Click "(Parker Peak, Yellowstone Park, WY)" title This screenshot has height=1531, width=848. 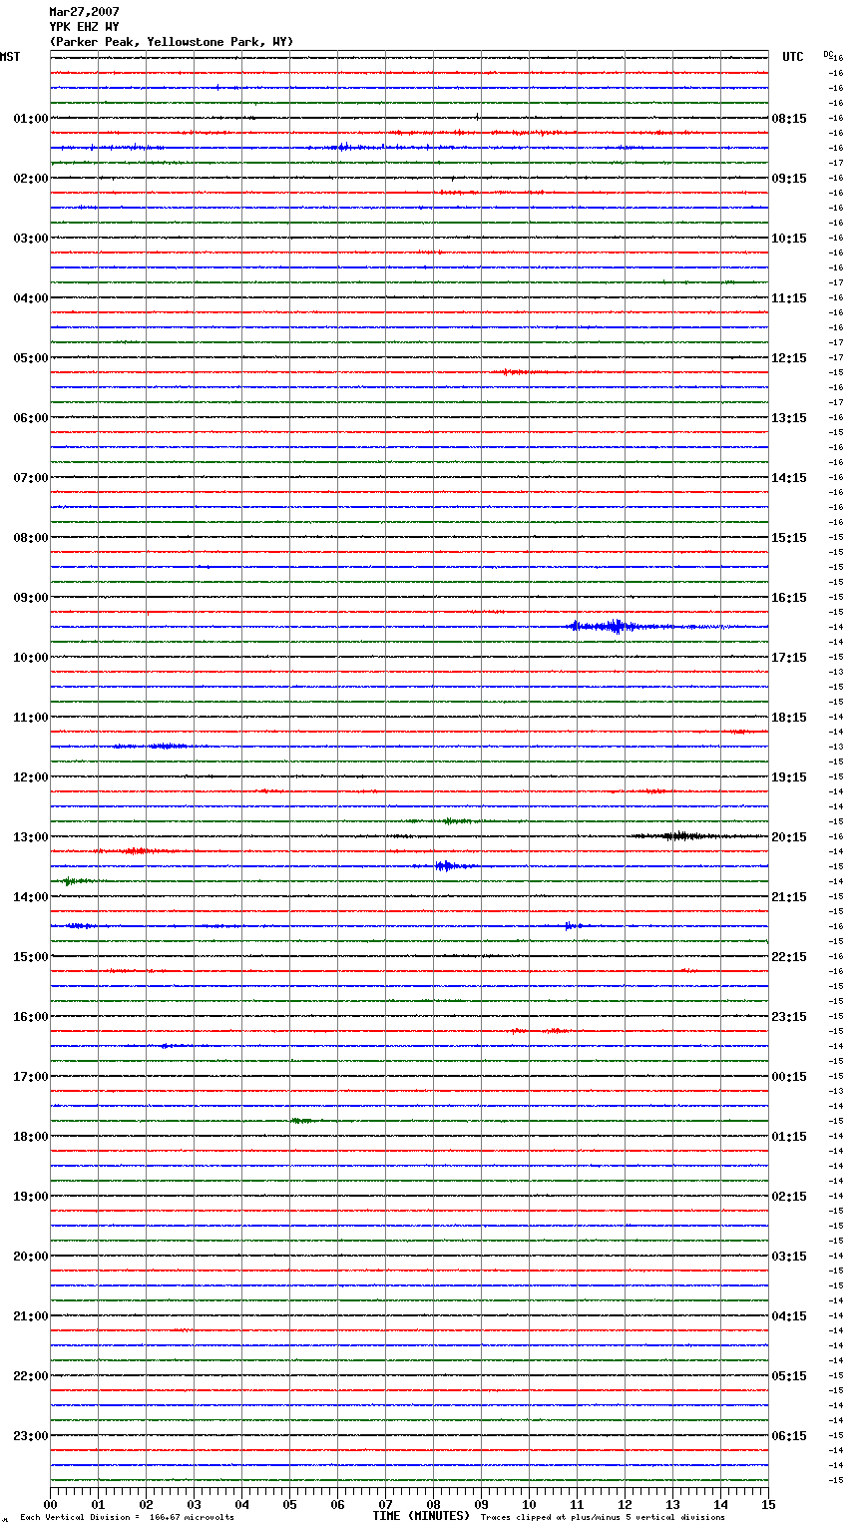click(x=172, y=42)
